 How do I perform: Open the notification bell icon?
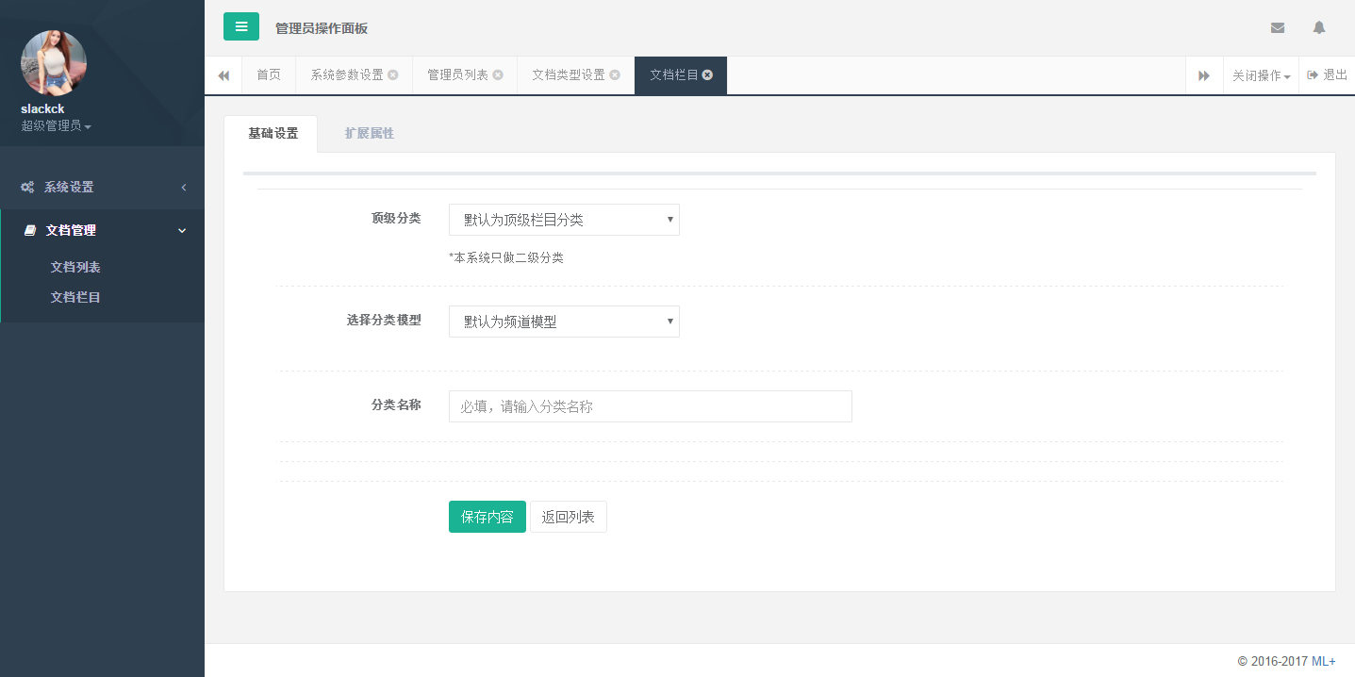click(1319, 27)
